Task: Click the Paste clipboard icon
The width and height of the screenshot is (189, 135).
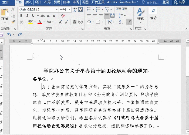Action: point(5,12)
